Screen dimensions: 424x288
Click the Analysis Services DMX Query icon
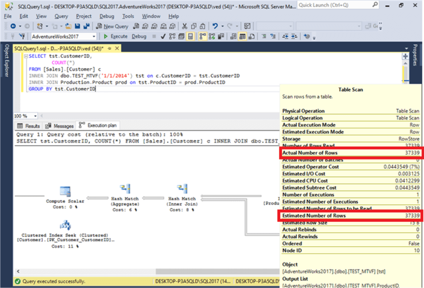154,26
